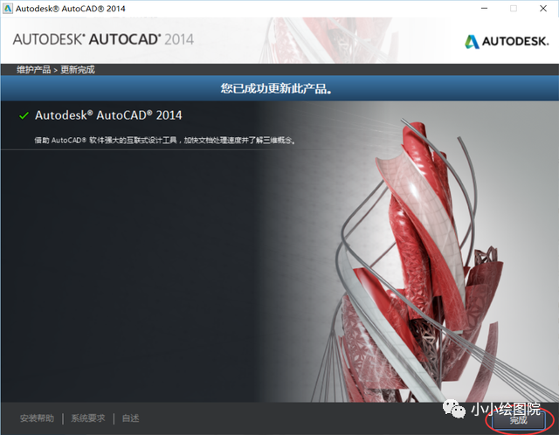The image size is (559, 435).
Task: Open the 系统要求 system requirements link
Action: pos(88,418)
